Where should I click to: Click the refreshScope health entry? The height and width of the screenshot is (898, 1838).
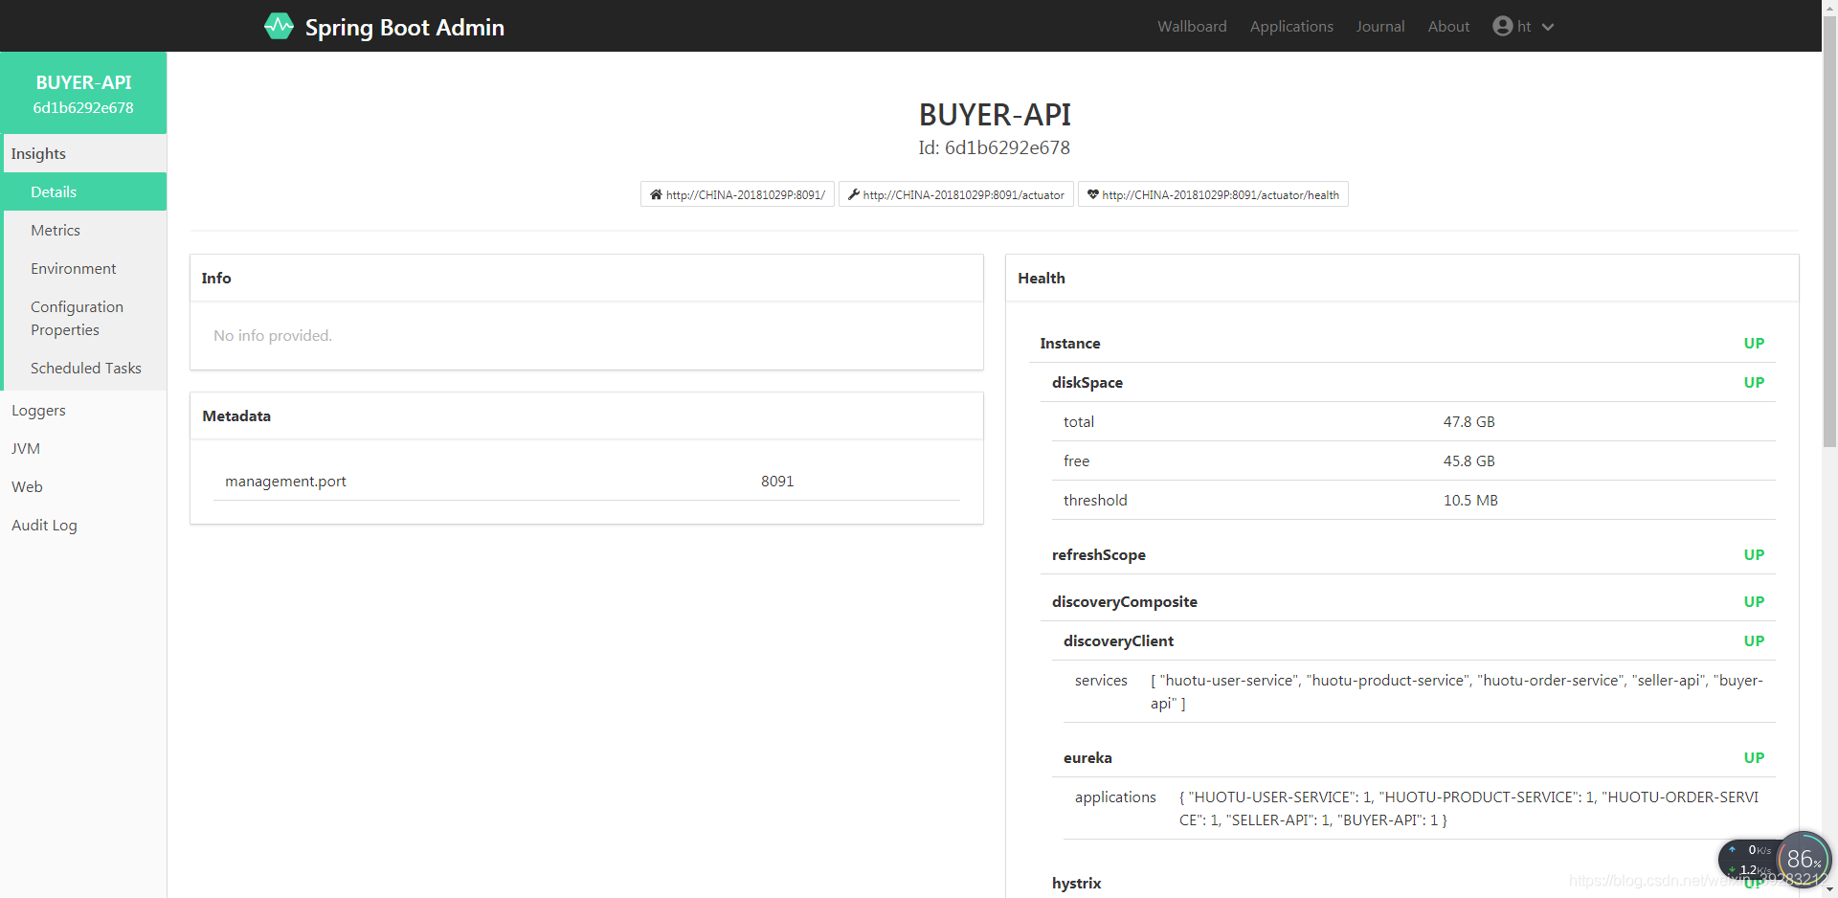coord(1407,554)
